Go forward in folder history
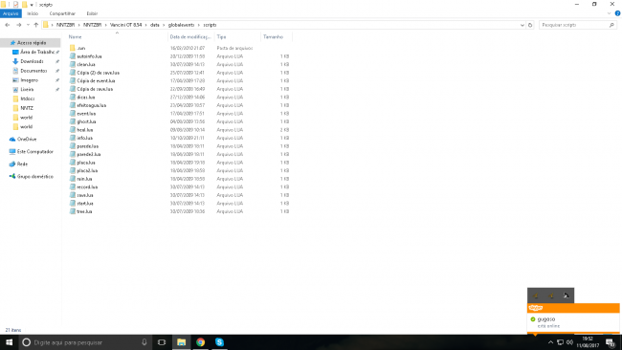The width and height of the screenshot is (622, 350). tap(18, 25)
